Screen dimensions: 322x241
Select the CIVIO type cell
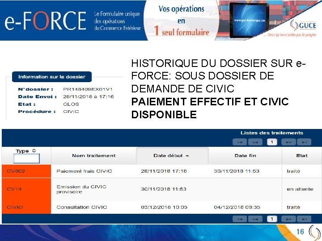[x=26, y=207]
